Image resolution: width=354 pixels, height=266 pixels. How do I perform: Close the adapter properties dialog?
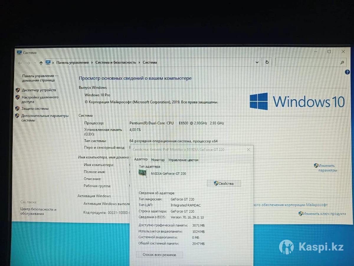coord(248,150)
